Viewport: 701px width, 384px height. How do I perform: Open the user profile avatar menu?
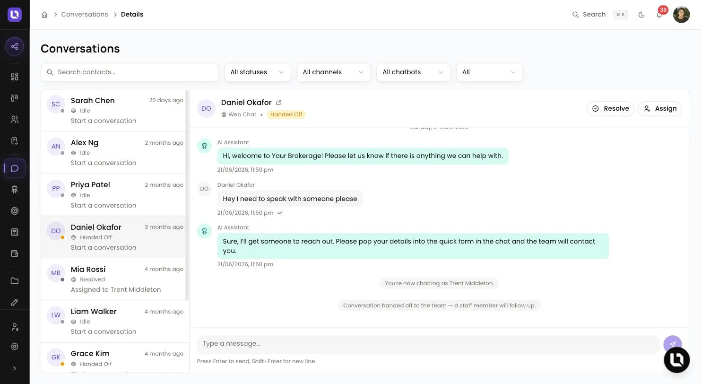pyautogui.click(x=682, y=15)
